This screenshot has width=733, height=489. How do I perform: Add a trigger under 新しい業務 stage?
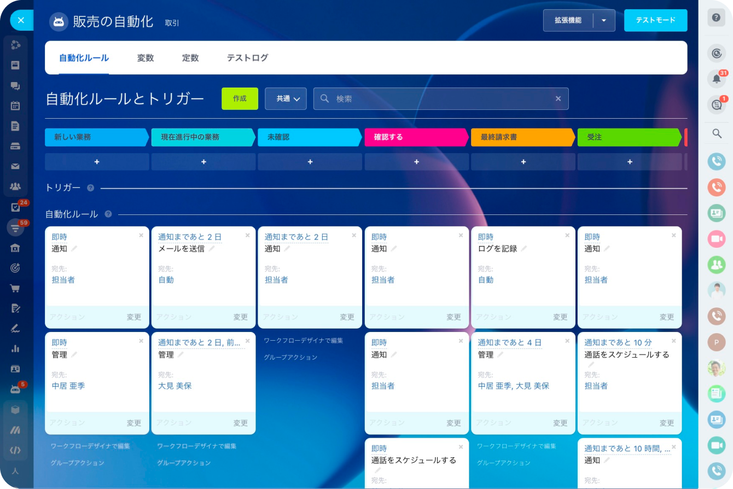point(97,162)
